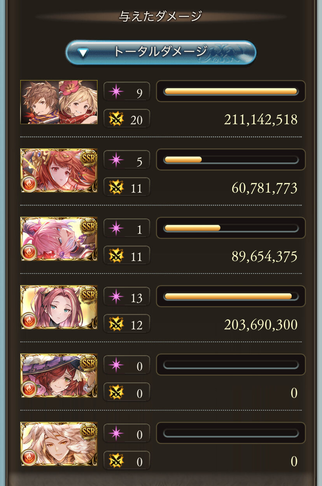Select the witch-hat SSR character portrait
322x486 pixels.
(x=59, y=376)
